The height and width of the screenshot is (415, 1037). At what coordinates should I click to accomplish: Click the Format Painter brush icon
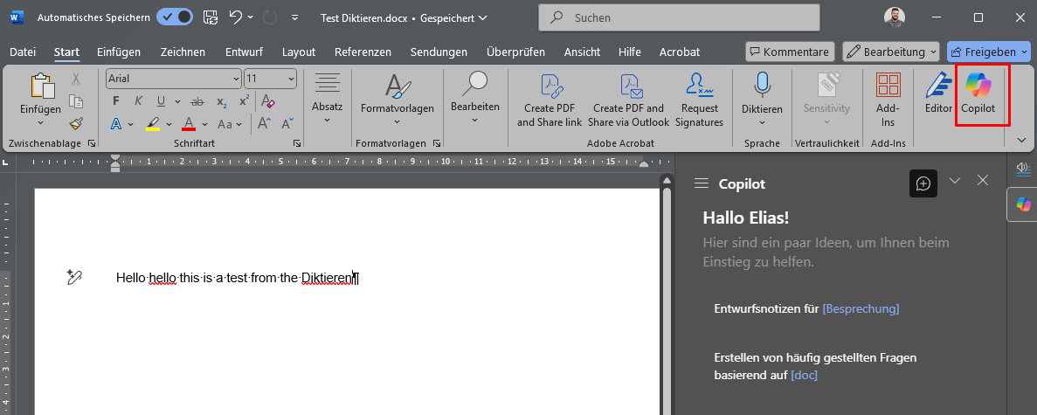(x=76, y=124)
